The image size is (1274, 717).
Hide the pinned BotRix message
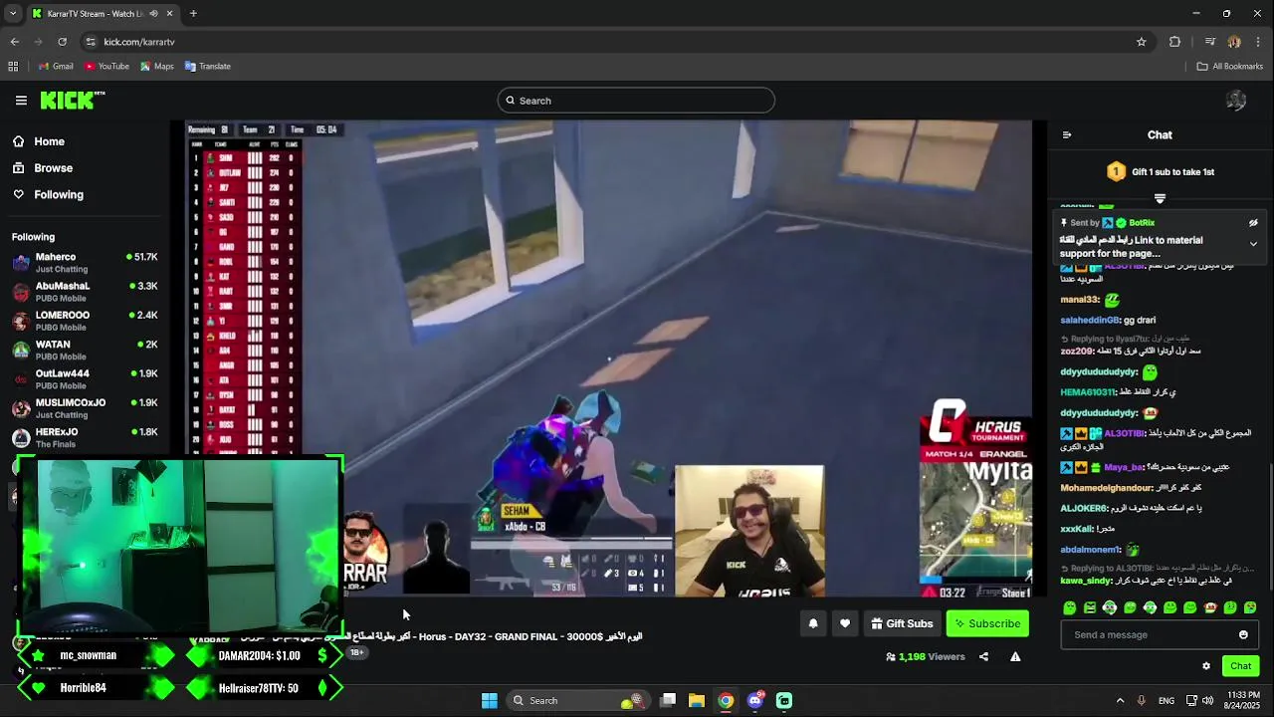(x=1253, y=223)
